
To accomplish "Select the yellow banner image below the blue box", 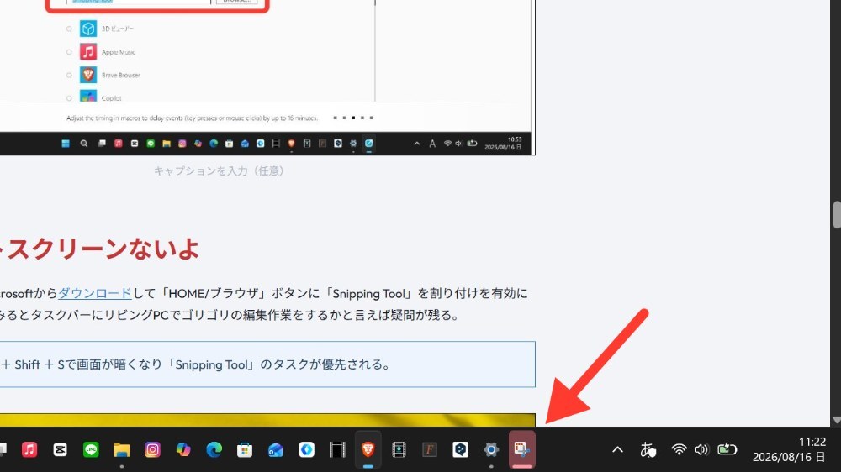I will pyautogui.click(x=267, y=420).
